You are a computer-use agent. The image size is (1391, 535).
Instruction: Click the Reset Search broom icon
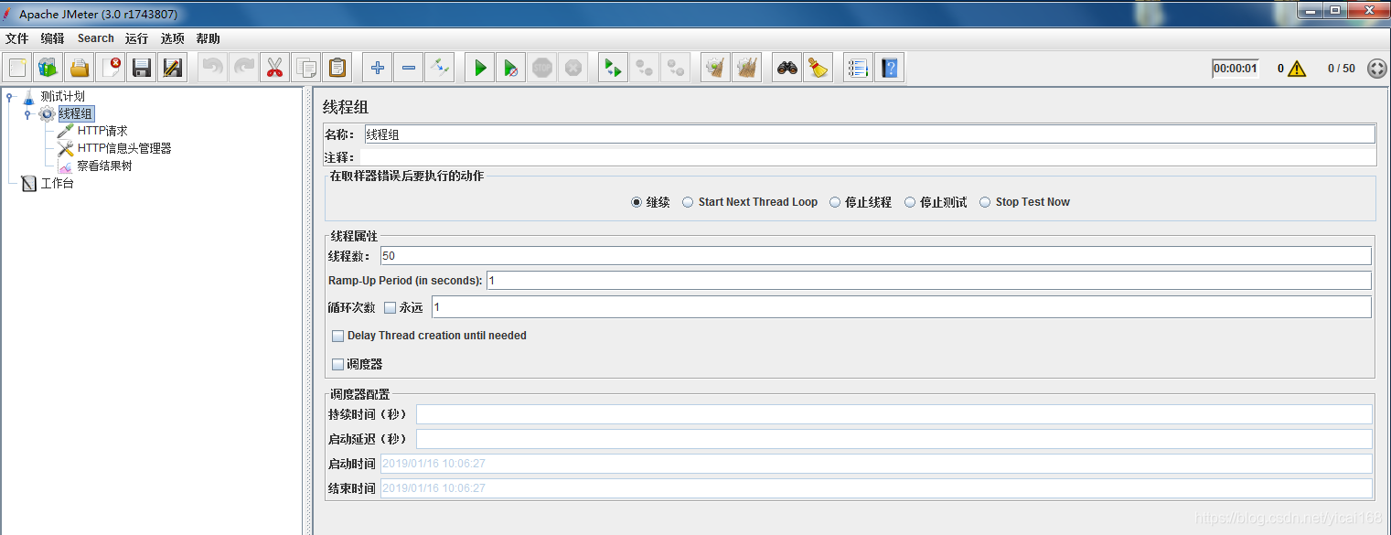click(819, 68)
